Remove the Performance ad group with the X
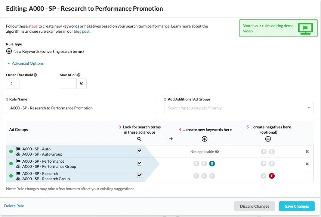 point(307,163)
